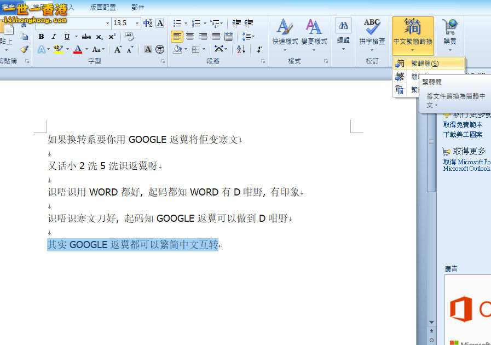
Task: Open the Microsoft Outlook link
Action: pyautogui.click(x=466, y=169)
